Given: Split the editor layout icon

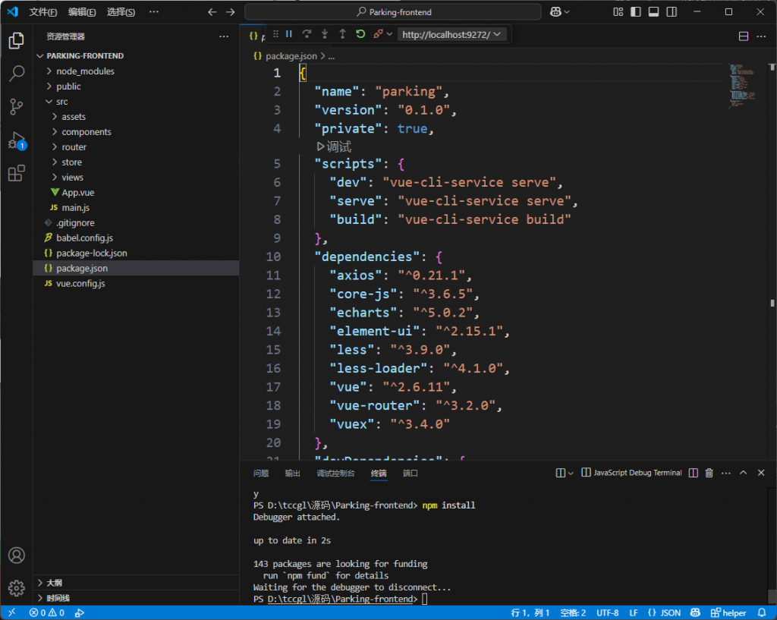Looking at the screenshot, I should 744,36.
